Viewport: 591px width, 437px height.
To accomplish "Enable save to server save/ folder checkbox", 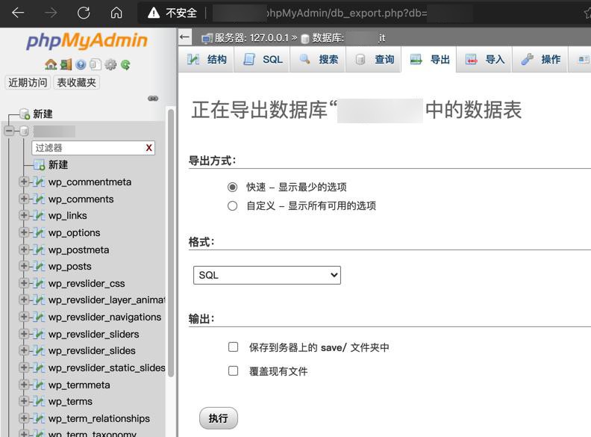I will tap(234, 347).
